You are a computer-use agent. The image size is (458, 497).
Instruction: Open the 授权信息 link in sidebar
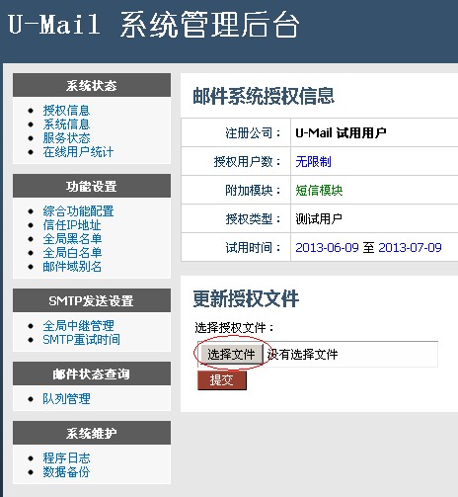pyautogui.click(x=66, y=111)
